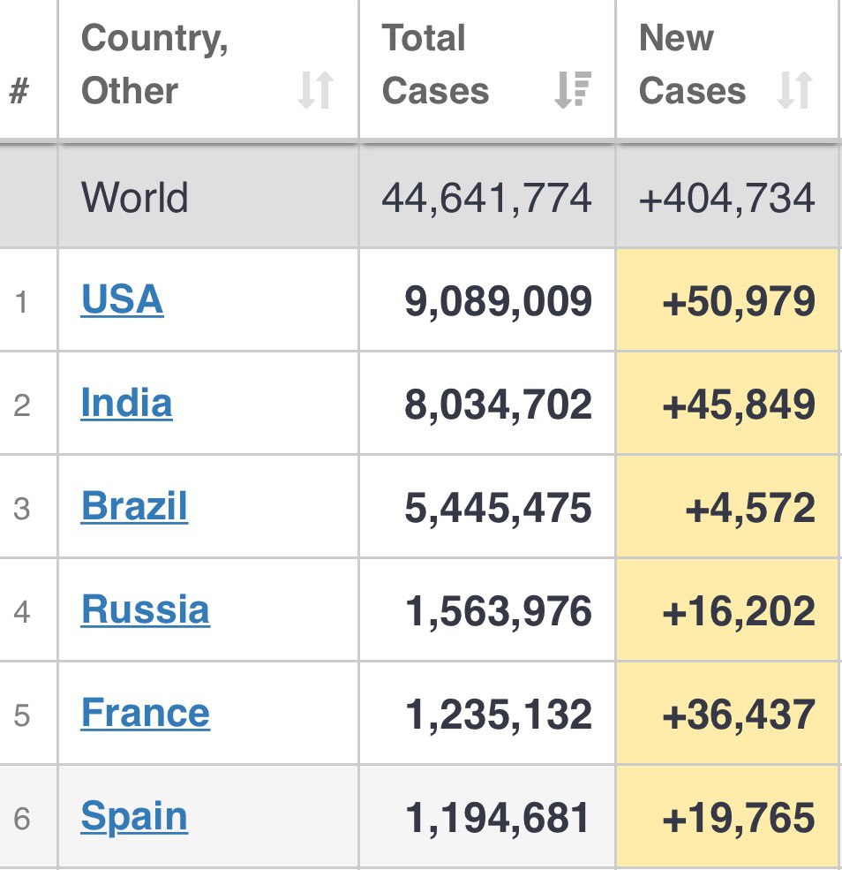This screenshot has width=842, height=870.
Task: Click the New Cases sort arrows icon
Action: [x=795, y=90]
